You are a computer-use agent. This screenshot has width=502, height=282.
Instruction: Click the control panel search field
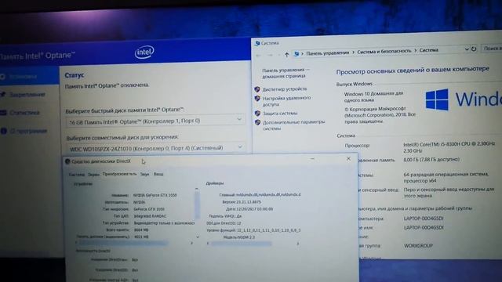[x=492, y=48]
